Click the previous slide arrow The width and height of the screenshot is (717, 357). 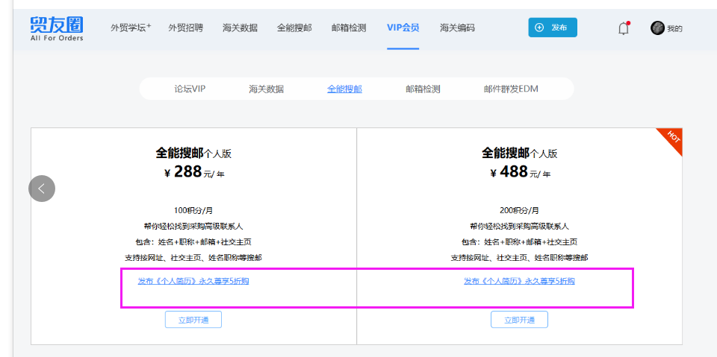coord(42,188)
